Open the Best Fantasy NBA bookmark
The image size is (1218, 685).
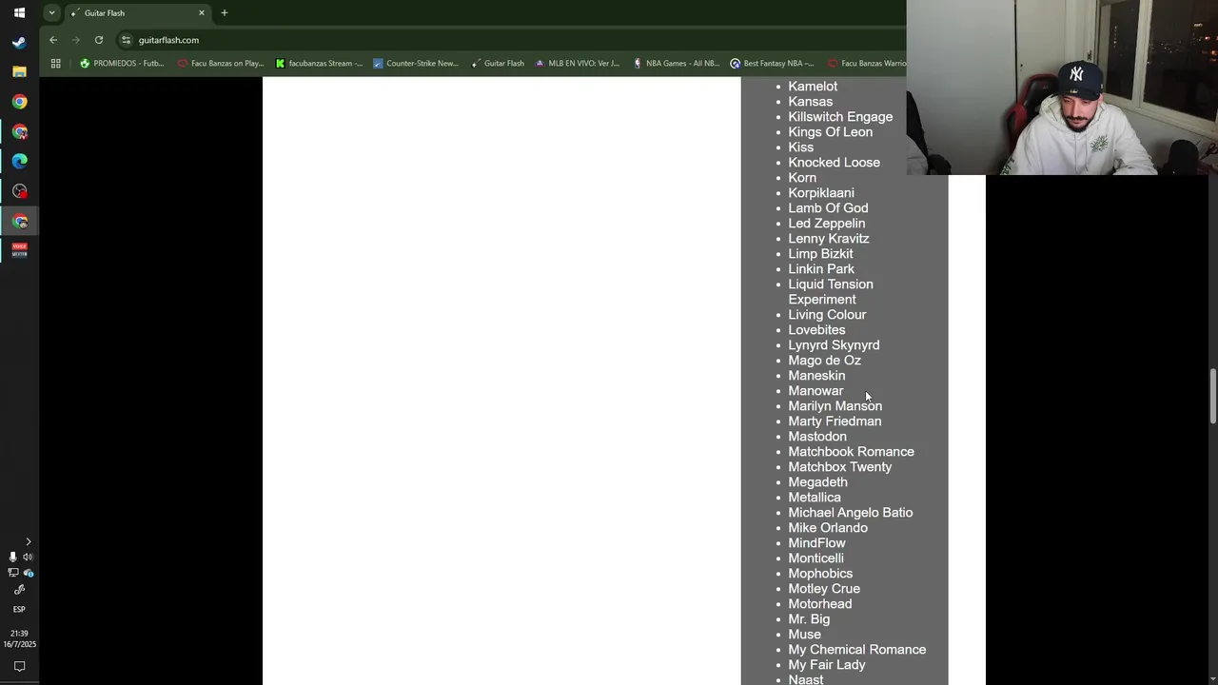772,64
